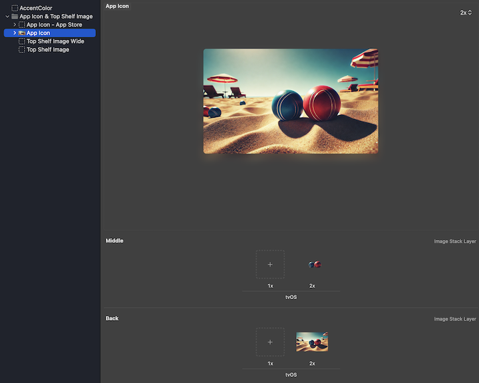Select the Back layer 2x beach image

click(312, 342)
